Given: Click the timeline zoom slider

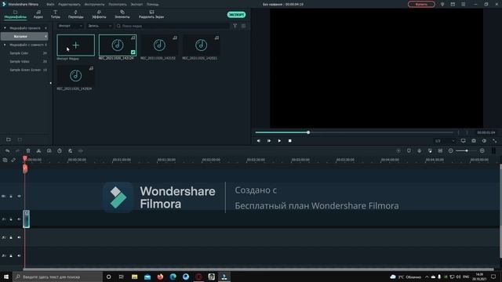Looking at the screenshot, I should 467,150.
